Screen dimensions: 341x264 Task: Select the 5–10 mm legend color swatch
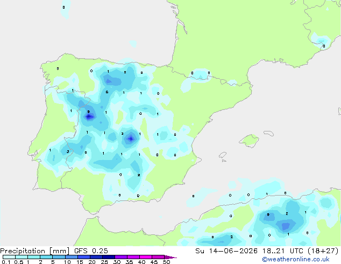(59, 257)
